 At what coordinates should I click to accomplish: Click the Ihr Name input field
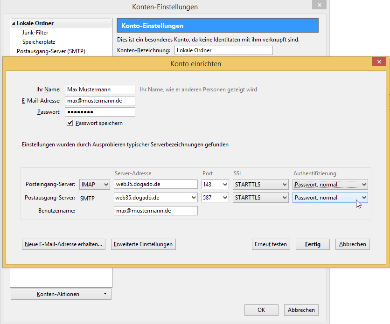point(99,89)
